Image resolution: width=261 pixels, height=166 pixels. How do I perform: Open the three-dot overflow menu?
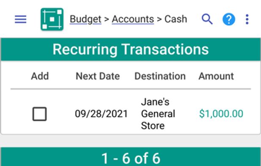point(247,19)
